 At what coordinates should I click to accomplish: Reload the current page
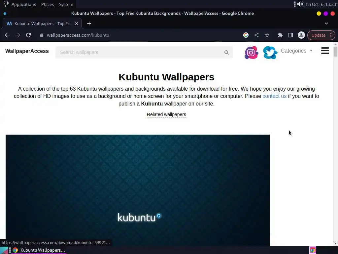28,35
